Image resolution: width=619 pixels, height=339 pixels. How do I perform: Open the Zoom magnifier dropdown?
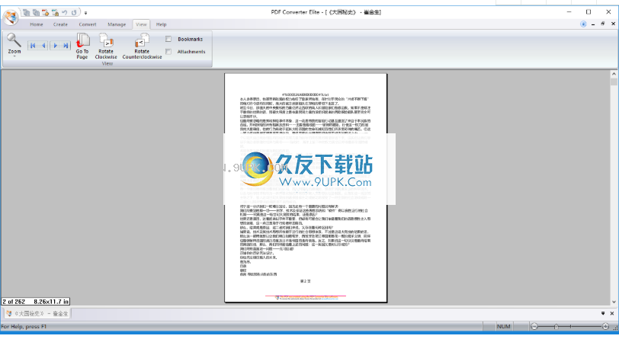(14, 45)
